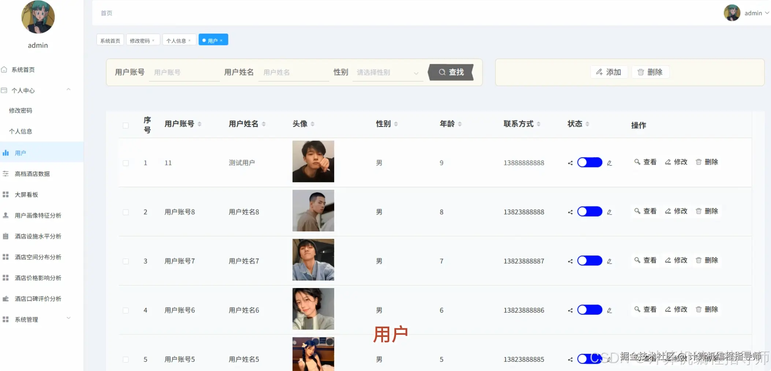The width and height of the screenshot is (771, 371).
Task: Click the share icon in row 用户账号7
Action: [570, 261]
